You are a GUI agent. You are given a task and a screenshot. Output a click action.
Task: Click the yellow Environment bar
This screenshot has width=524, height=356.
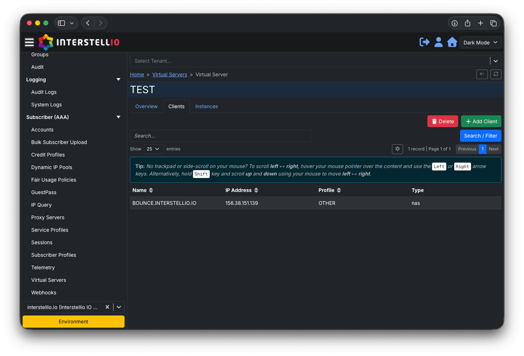(x=73, y=321)
